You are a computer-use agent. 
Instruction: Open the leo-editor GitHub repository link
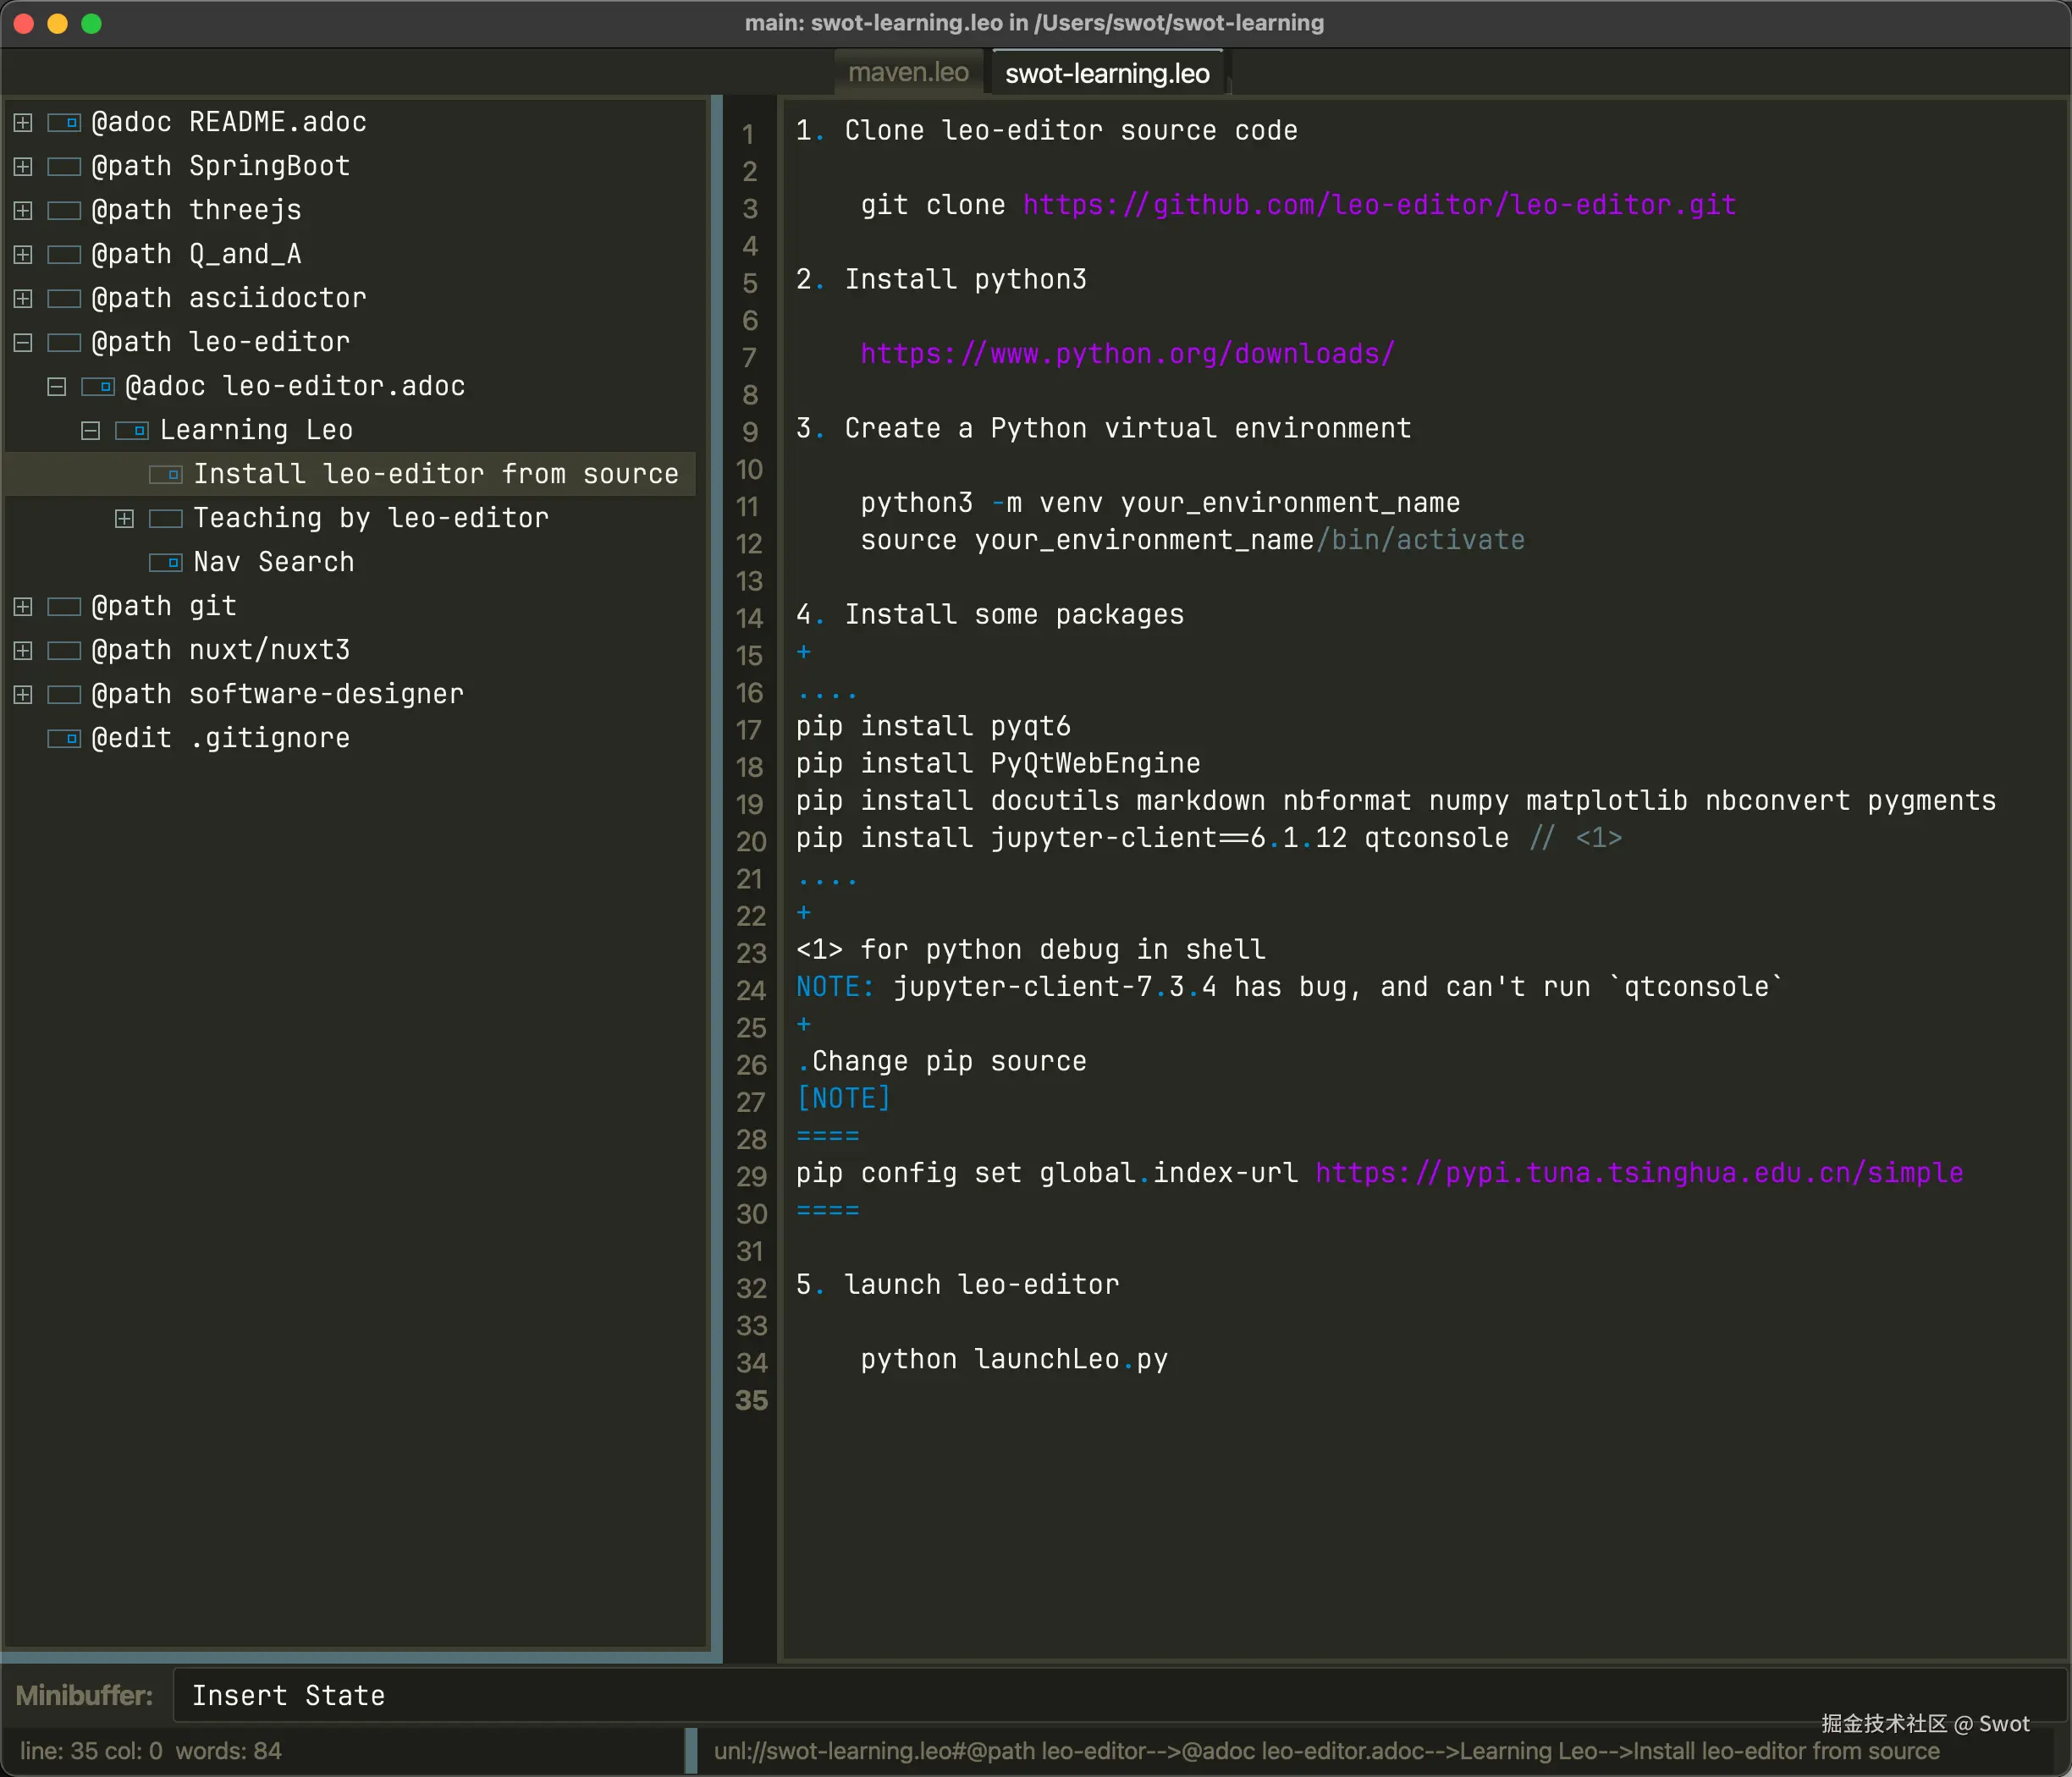pos(1378,205)
